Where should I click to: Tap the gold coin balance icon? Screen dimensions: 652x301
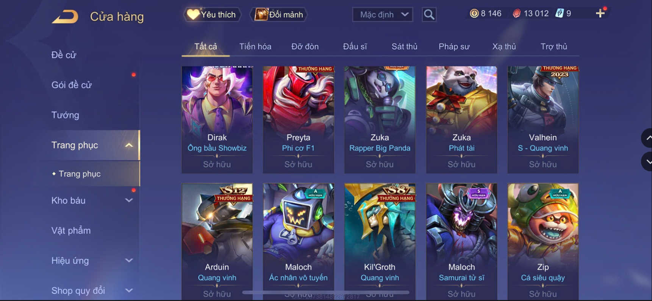tap(474, 14)
